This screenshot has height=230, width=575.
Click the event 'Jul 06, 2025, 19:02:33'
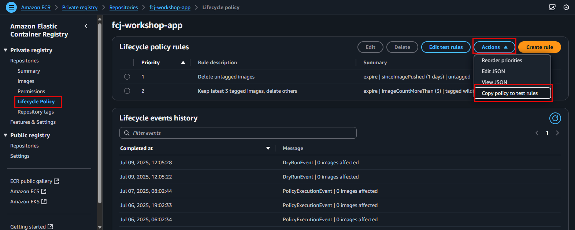(146, 205)
